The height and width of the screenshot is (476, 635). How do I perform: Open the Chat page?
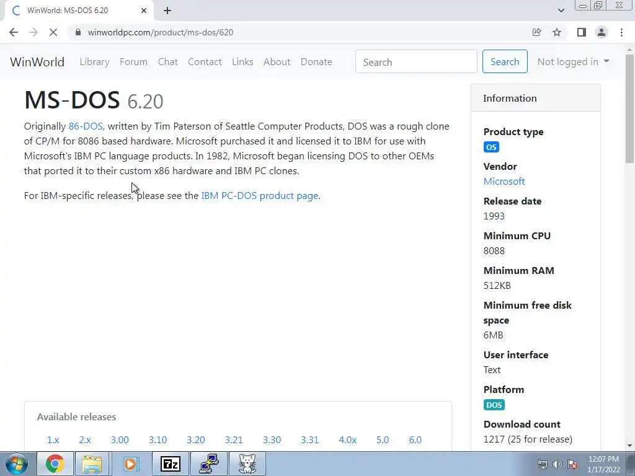[167, 62]
